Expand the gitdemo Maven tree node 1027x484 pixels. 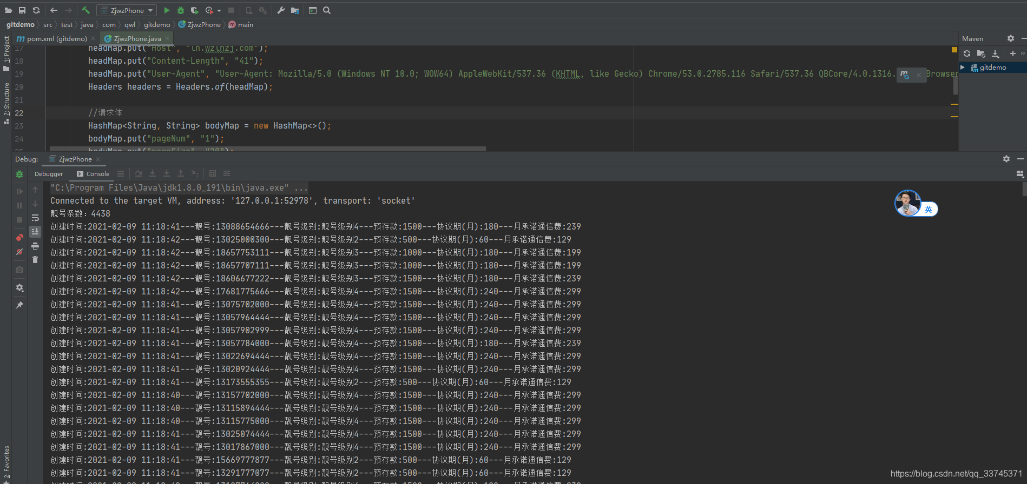tap(963, 68)
